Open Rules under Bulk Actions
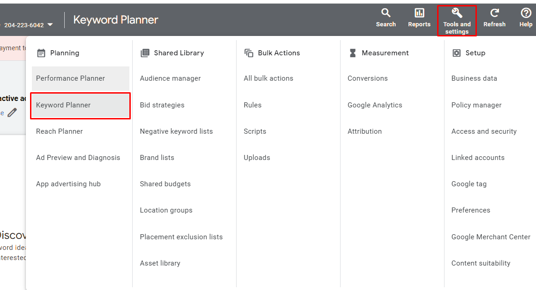This screenshot has height=290, width=536. click(252, 105)
